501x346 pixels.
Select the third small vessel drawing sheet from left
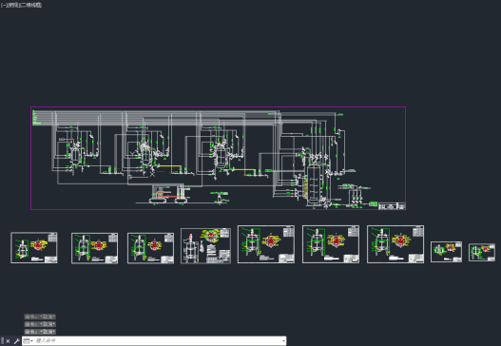point(151,248)
